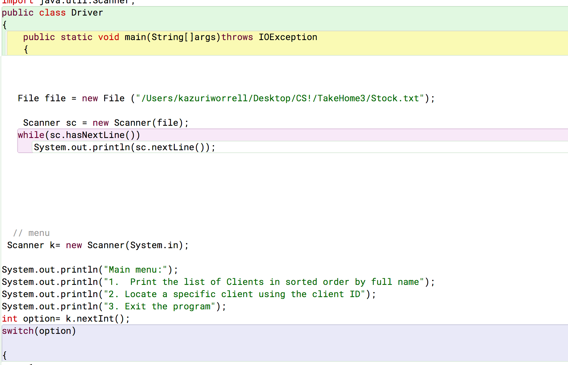Screen dimensions: 568x365
Task: Click 'System.out.println(sc.nextLine());' statement
Action: click(x=125, y=147)
